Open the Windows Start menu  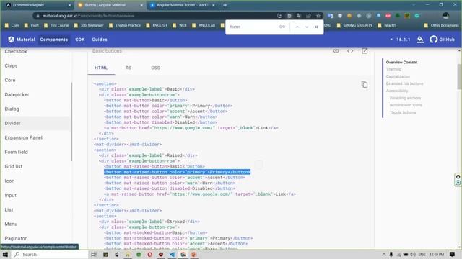(5, 254)
